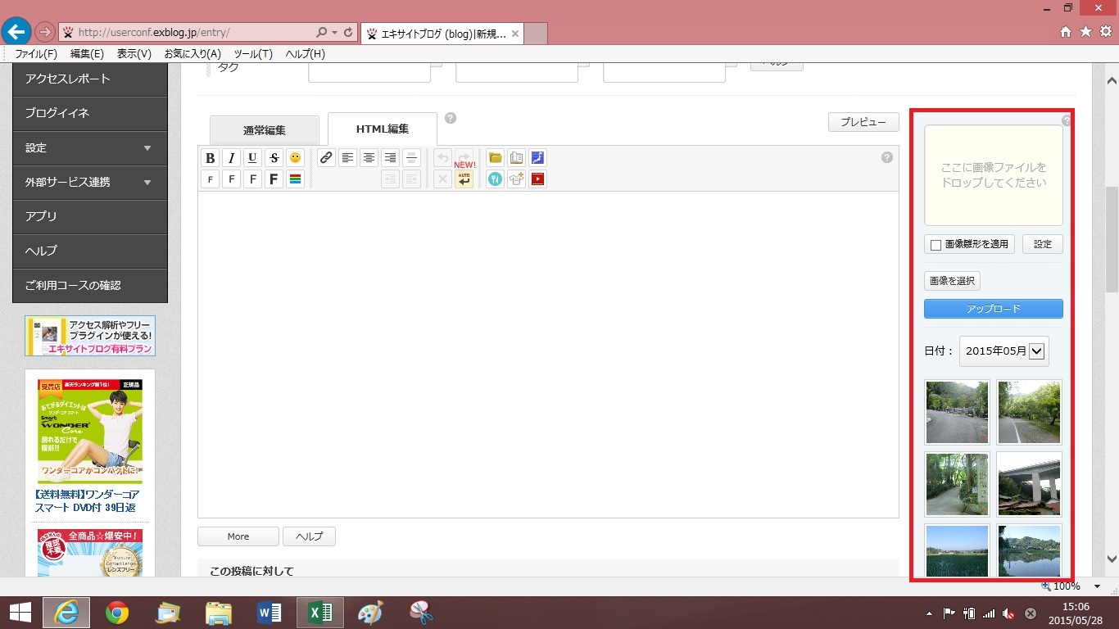Viewport: 1119px width, 629px height.
Task: Apply italic formatting
Action: 232,158
